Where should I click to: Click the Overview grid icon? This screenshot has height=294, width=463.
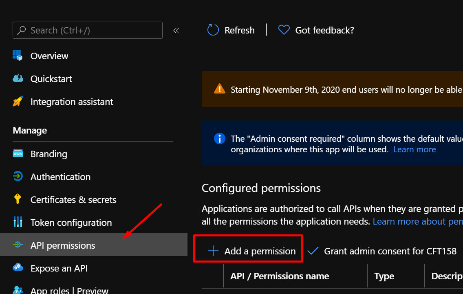point(18,56)
